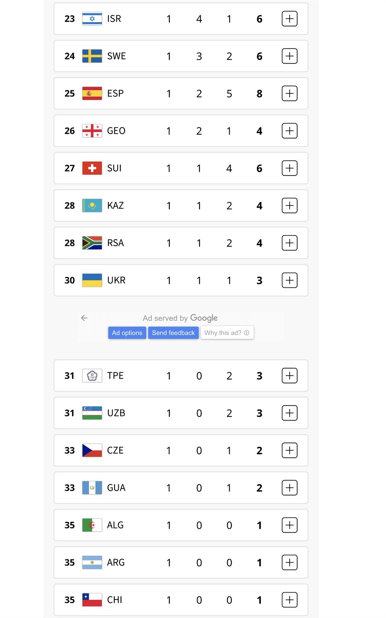The image size is (386, 618).
Task: Click the Ukraine flag icon
Action: coord(92,281)
